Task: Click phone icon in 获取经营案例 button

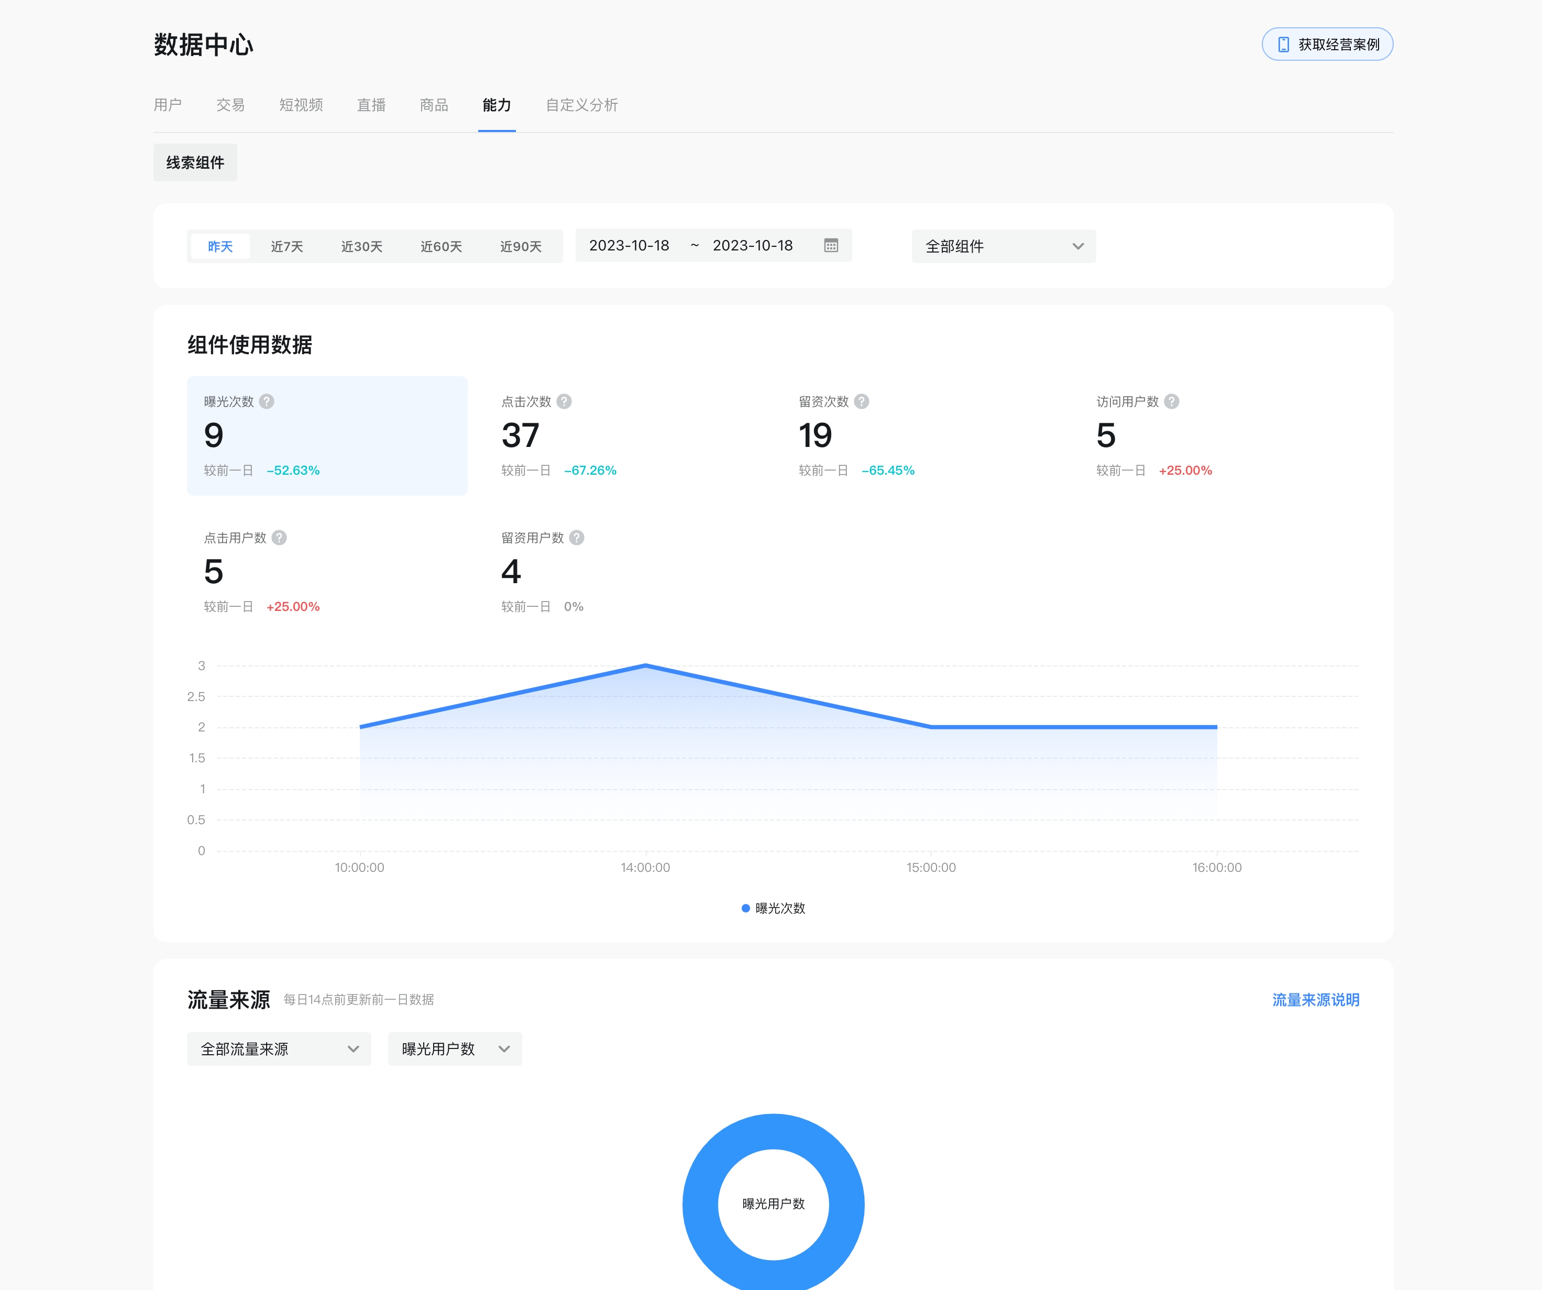Action: pyautogui.click(x=1283, y=45)
